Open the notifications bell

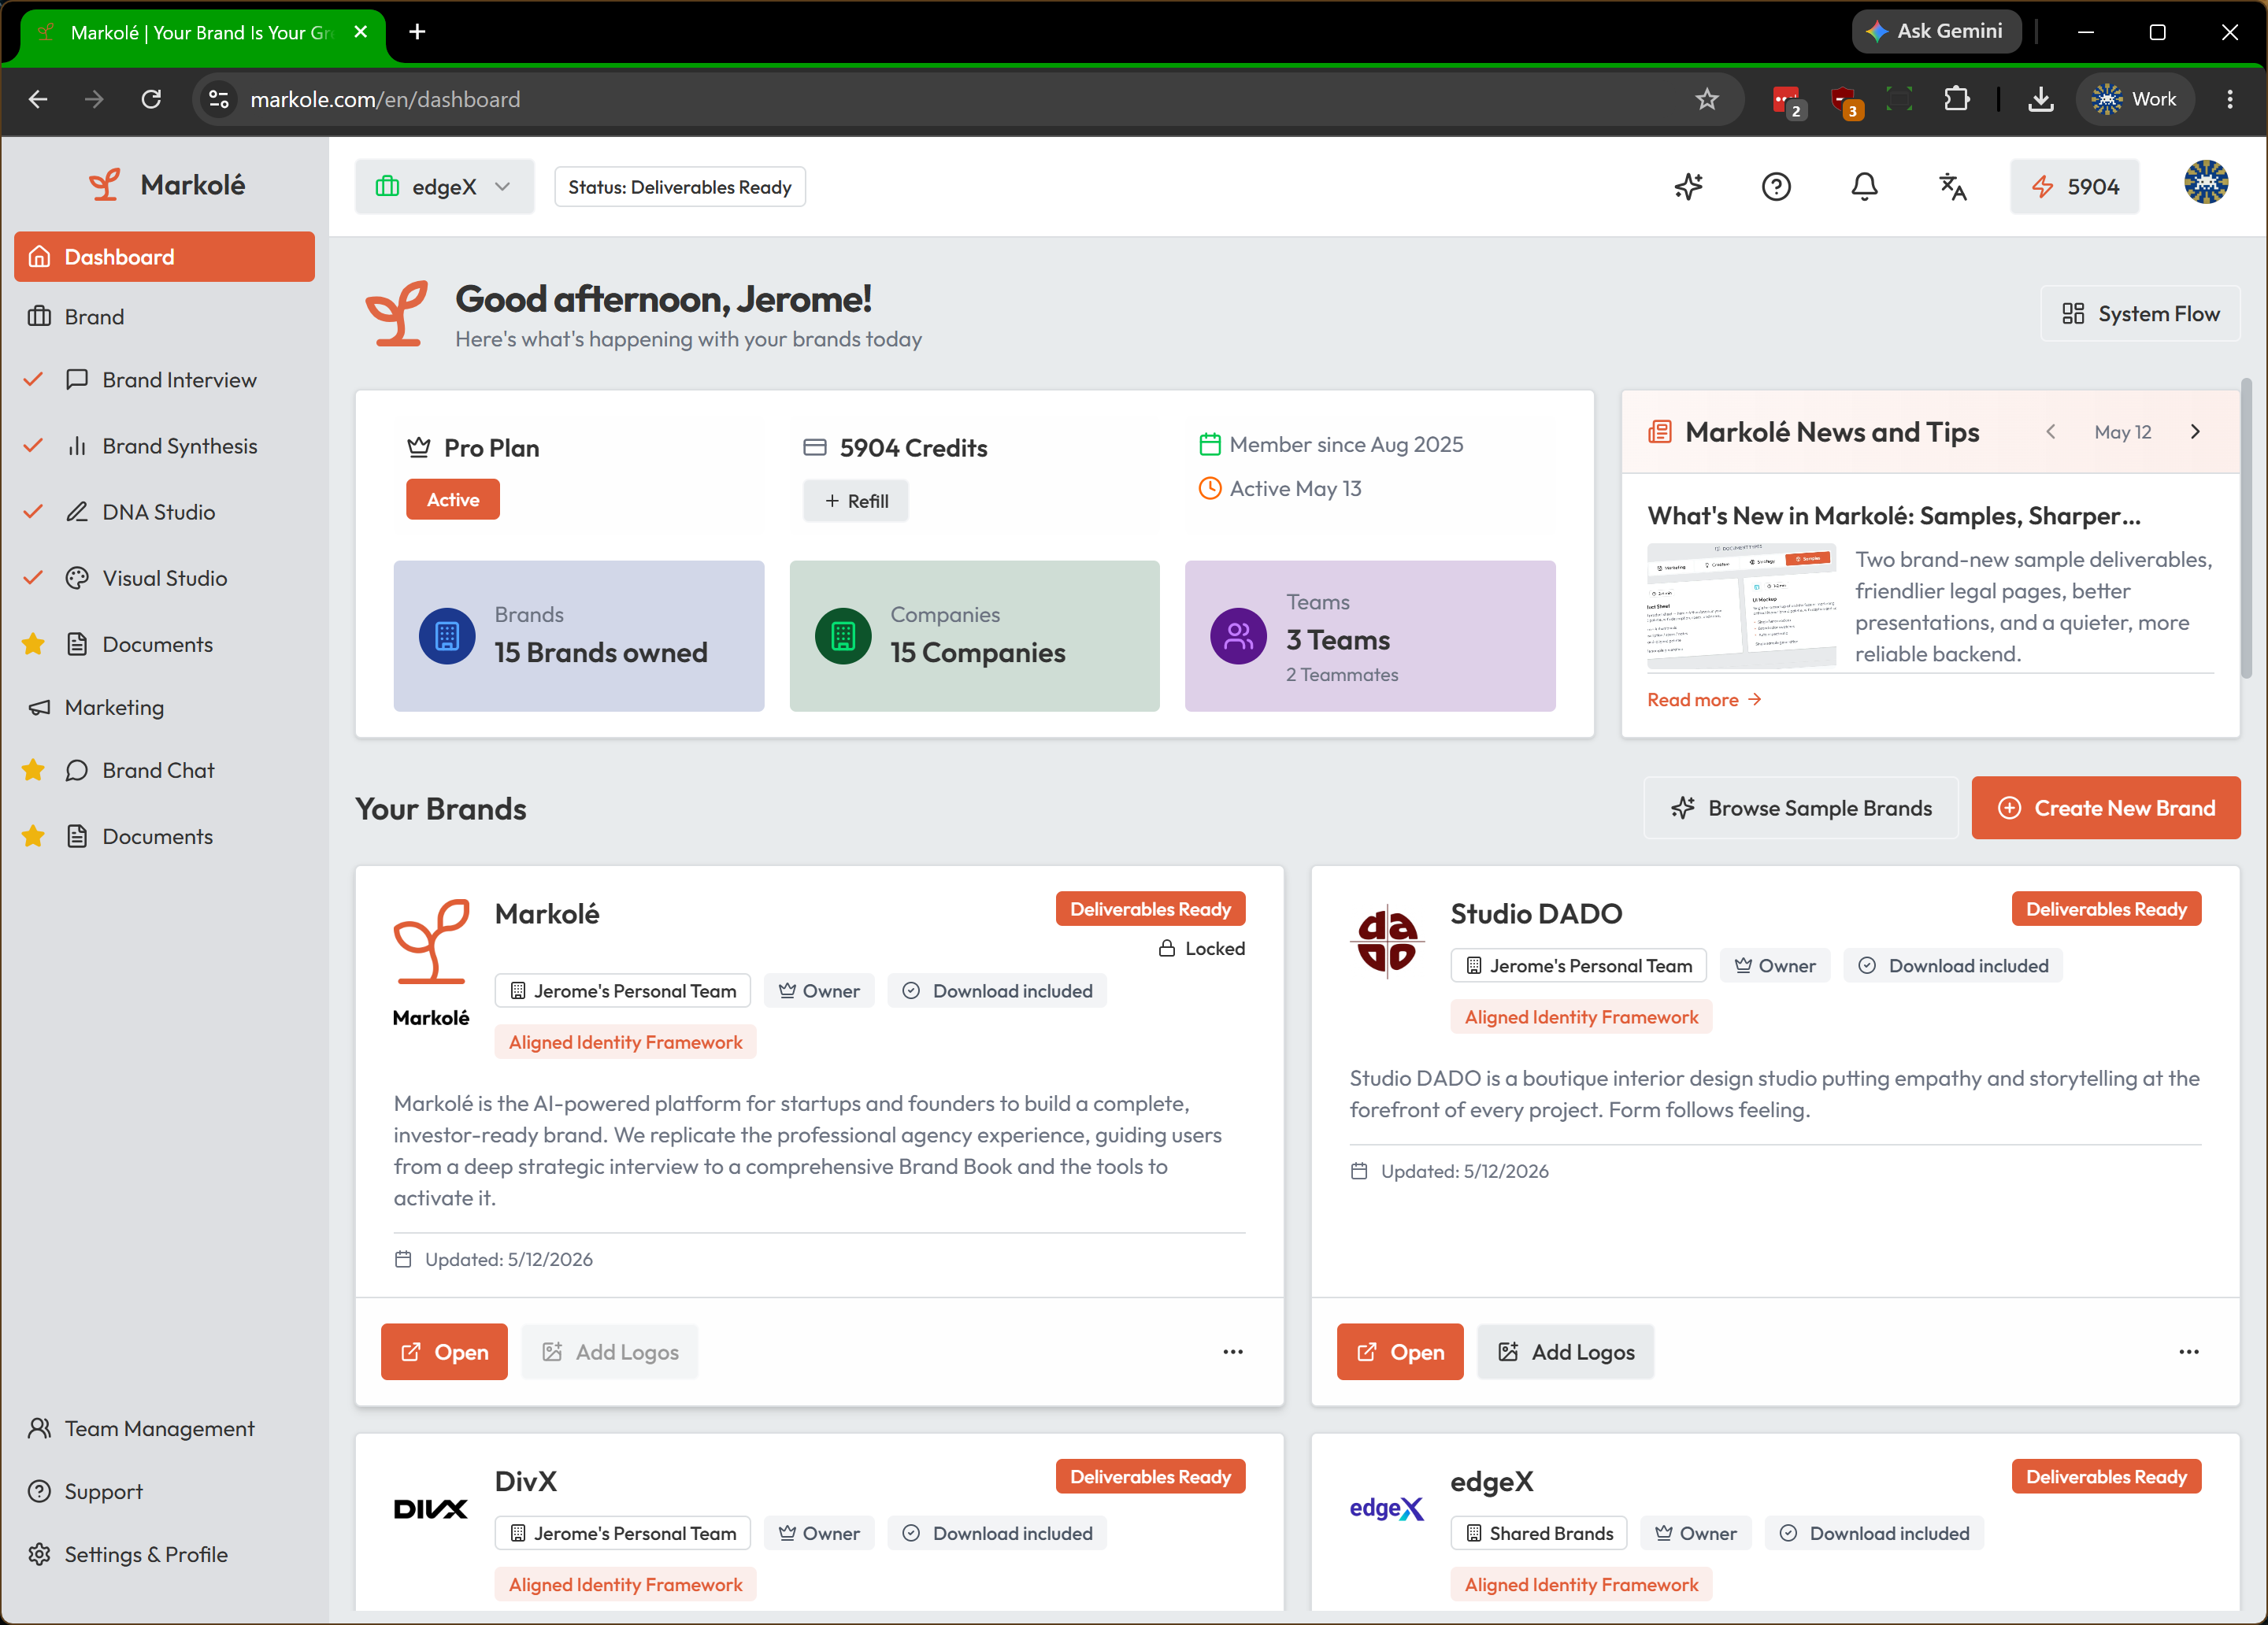pos(1864,187)
